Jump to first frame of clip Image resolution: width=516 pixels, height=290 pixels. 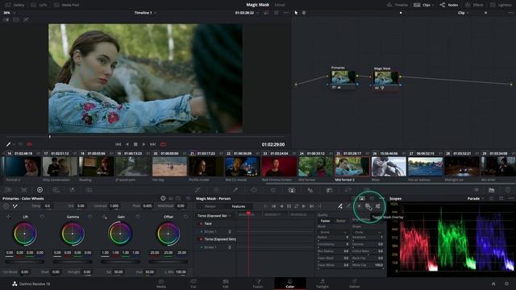click(x=119, y=144)
